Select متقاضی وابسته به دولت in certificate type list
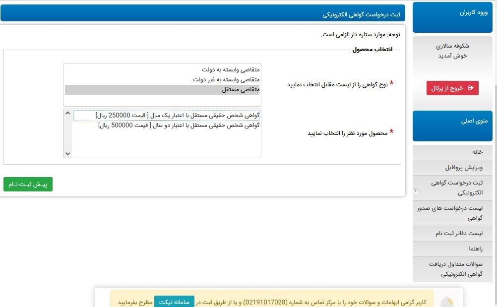The image size is (497, 307). (231, 70)
